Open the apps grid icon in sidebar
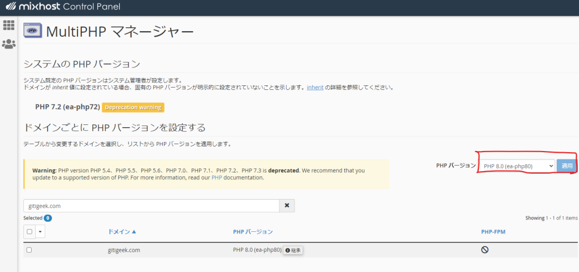579x272 pixels. point(8,25)
